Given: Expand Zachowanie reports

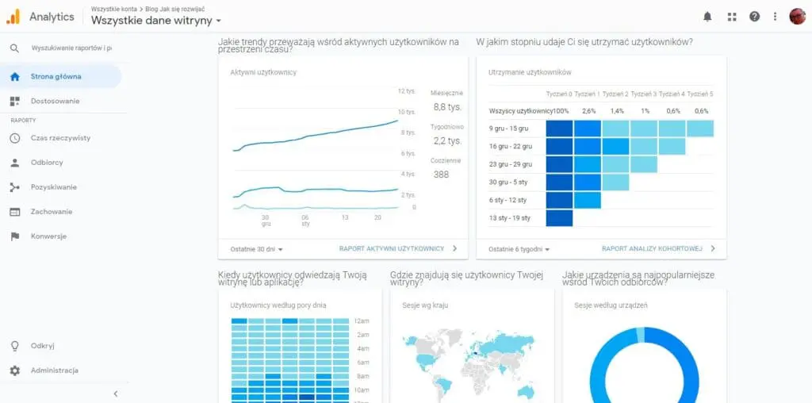Looking at the screenshot, I should 52,212.
